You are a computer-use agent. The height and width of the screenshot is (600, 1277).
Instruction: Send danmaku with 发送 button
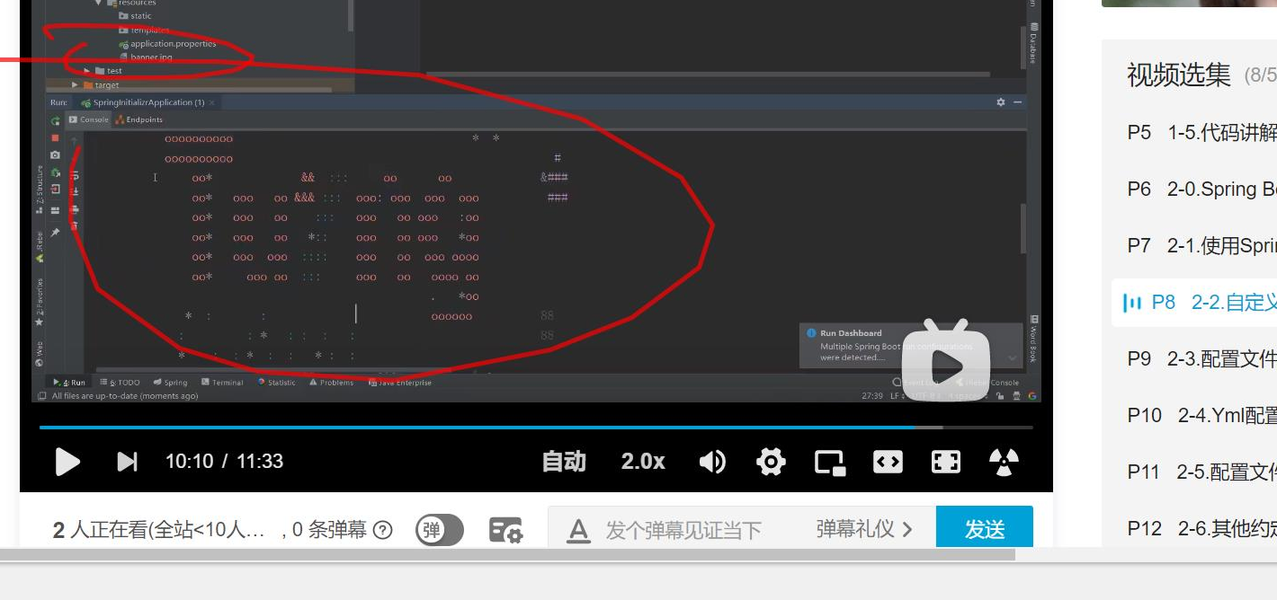[985, 528]
